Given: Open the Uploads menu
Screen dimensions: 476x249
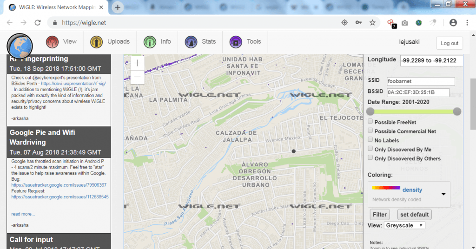Looking at the screenshot, I should click(119, 41).
